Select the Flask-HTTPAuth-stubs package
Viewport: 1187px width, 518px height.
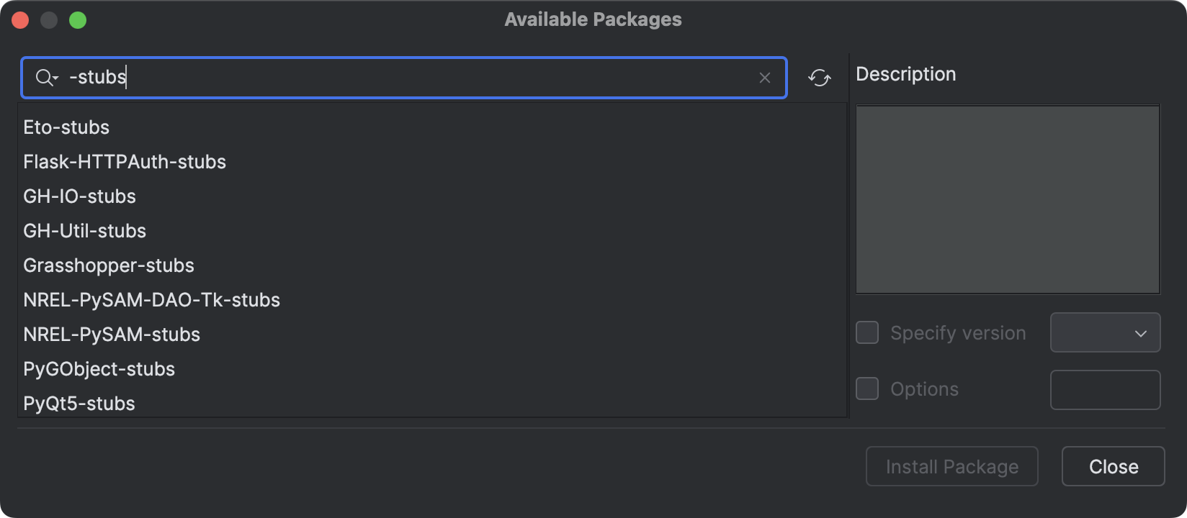(125, 161)
